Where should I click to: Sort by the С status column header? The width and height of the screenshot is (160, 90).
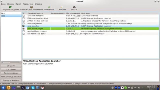click(x=25, y=13)
